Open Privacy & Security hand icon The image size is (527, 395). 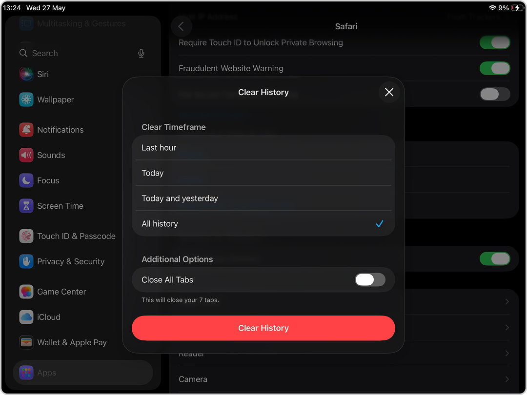pos(26,262)
